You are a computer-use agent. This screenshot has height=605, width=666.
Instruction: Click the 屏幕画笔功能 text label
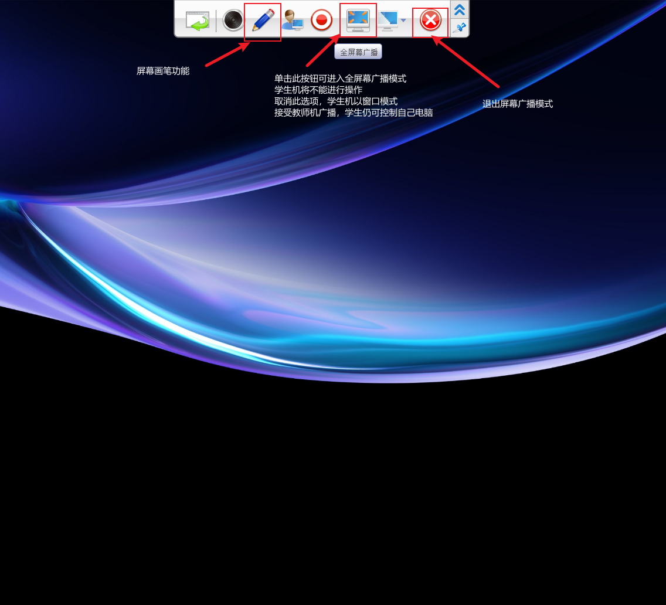click(163, 71)
